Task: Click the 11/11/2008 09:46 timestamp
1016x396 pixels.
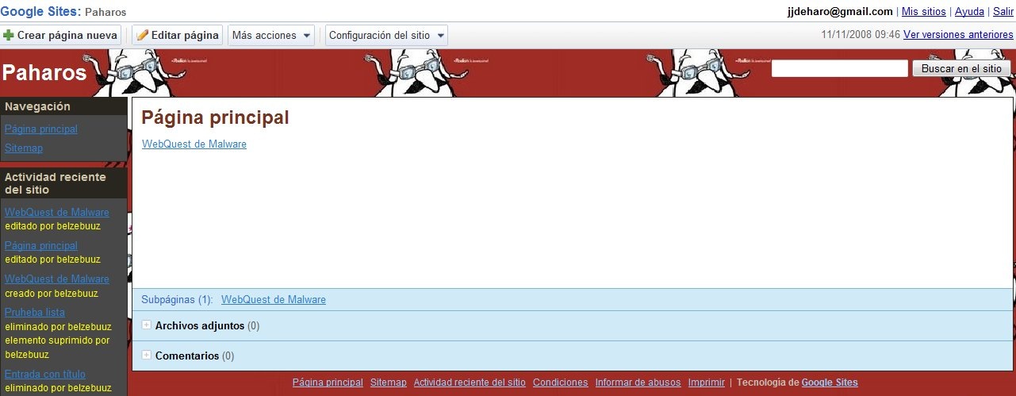Action: tap(861, 35)
